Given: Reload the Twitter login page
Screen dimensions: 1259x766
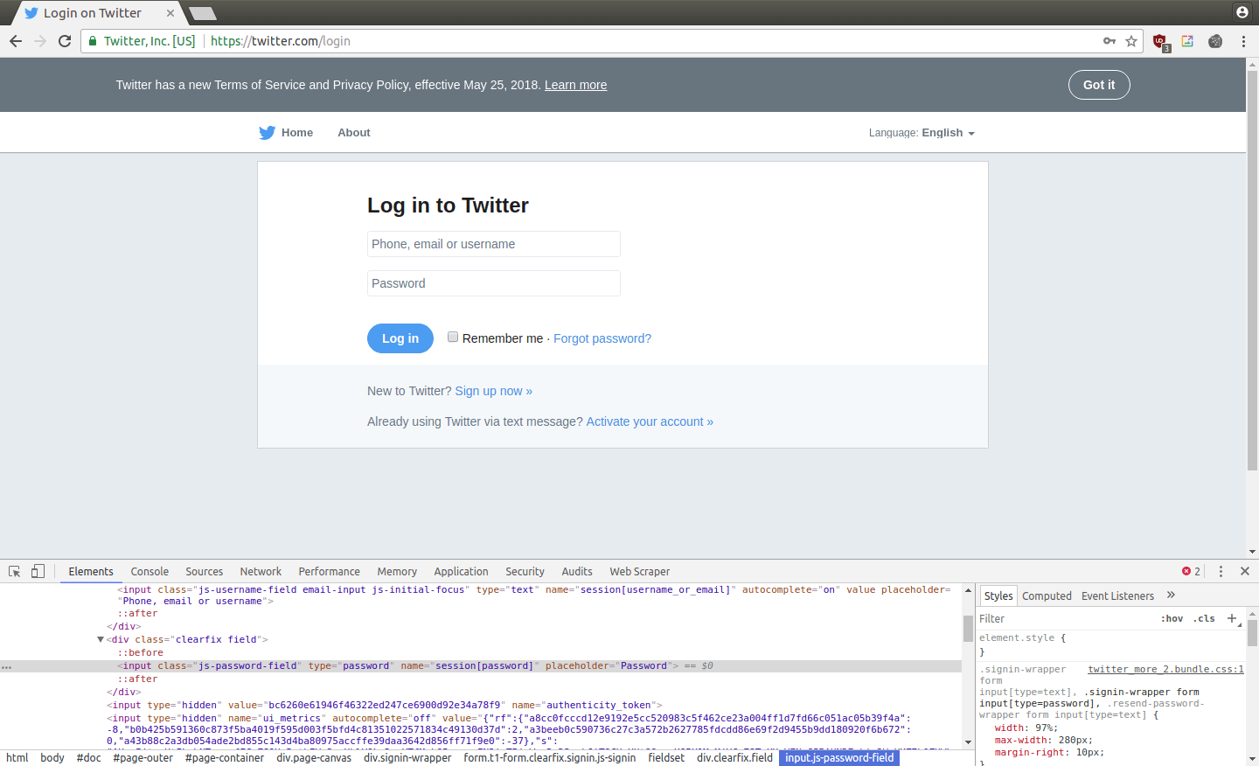Looking at the screenshot, I should coord(65,41).
